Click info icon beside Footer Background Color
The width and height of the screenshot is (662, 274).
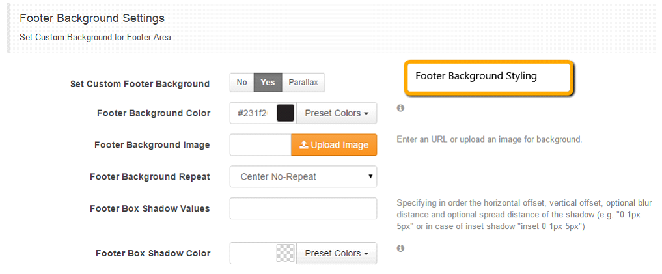click(x=400, y=108)
